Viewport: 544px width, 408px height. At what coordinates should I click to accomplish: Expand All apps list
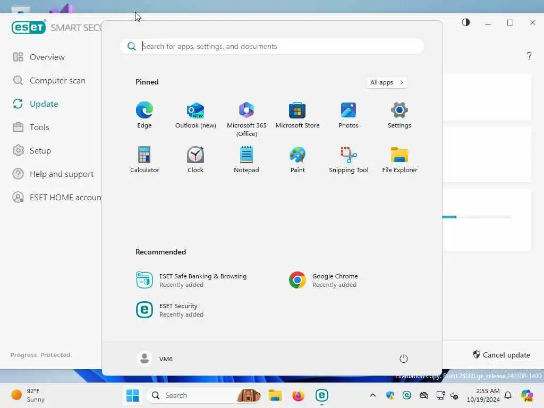(387, 82)
